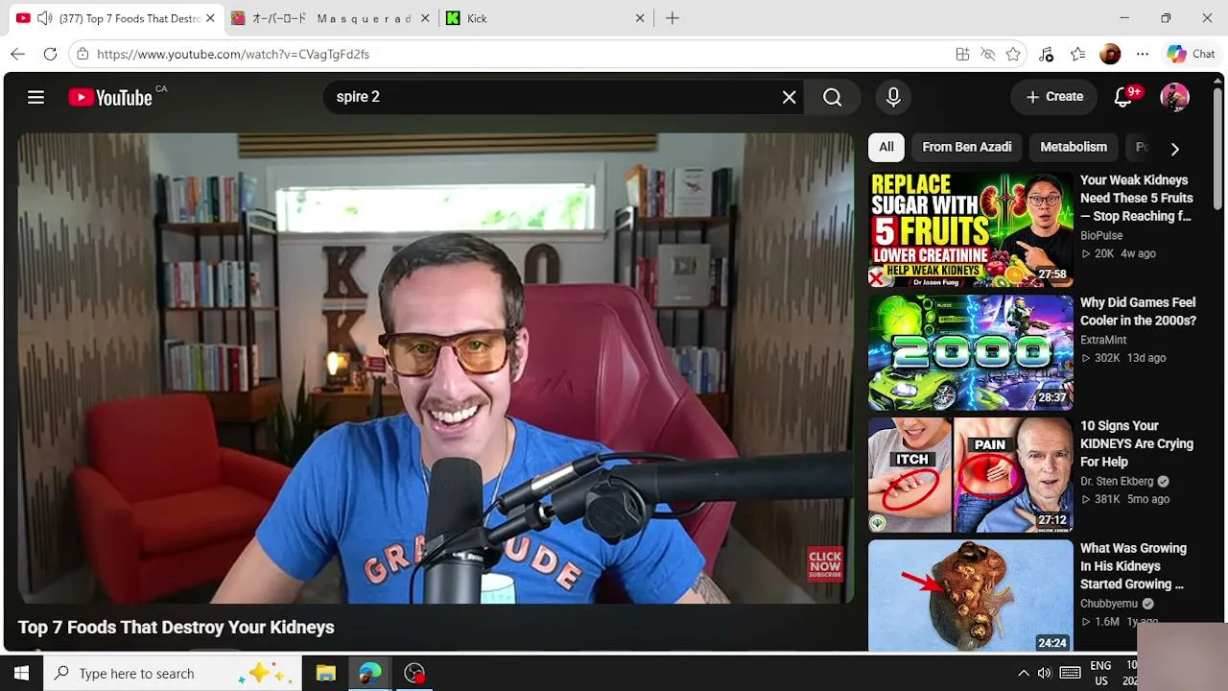1228x691 pixels.
Task: Open 10 Signs Your Kidneys video title
Action: (x=1137, y=443)
